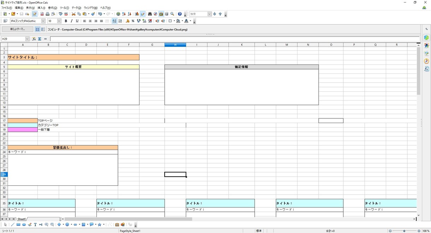The image size is (431, 233).
Task: Expand the Name Box dropdown
Action: click(27, 39)
